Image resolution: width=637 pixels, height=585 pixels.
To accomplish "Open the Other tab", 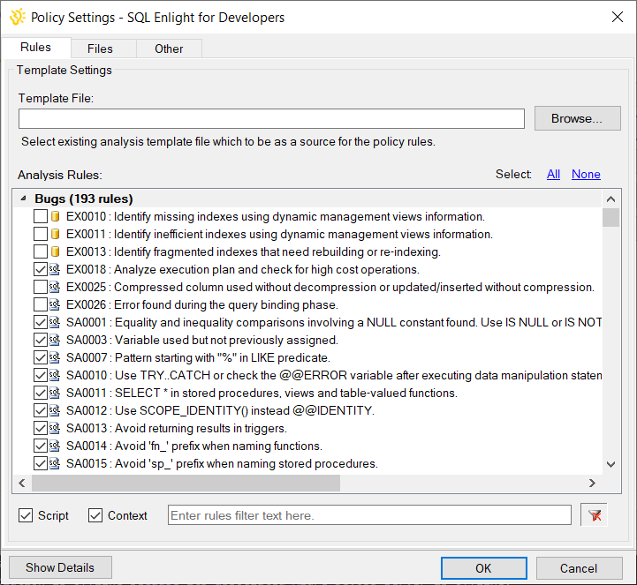I will pos(169,49).
